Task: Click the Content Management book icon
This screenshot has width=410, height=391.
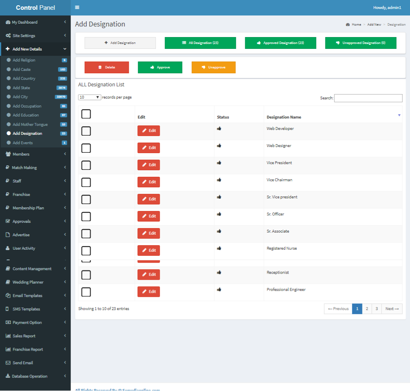Action: click(x=8, y=268)
